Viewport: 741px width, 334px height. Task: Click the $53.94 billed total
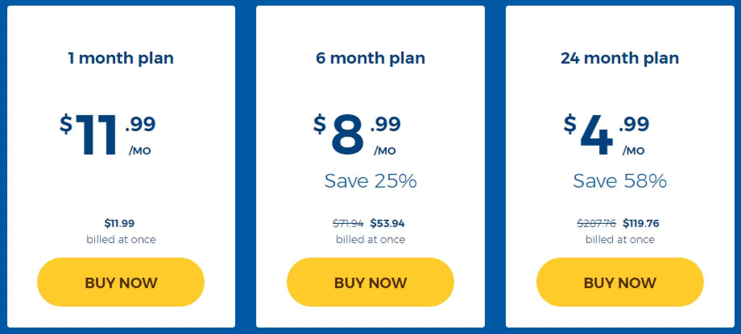tap(387, 223)
